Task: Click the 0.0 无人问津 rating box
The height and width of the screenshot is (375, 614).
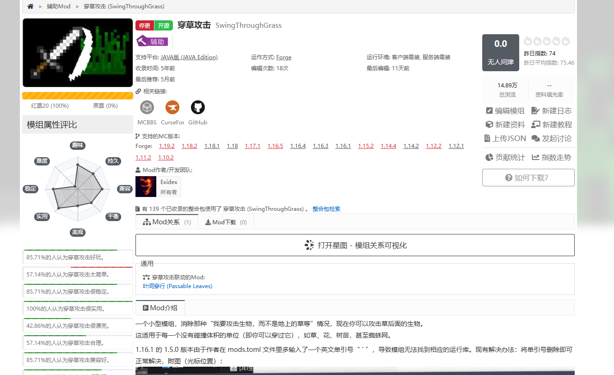Action: (x=501, y=53)
